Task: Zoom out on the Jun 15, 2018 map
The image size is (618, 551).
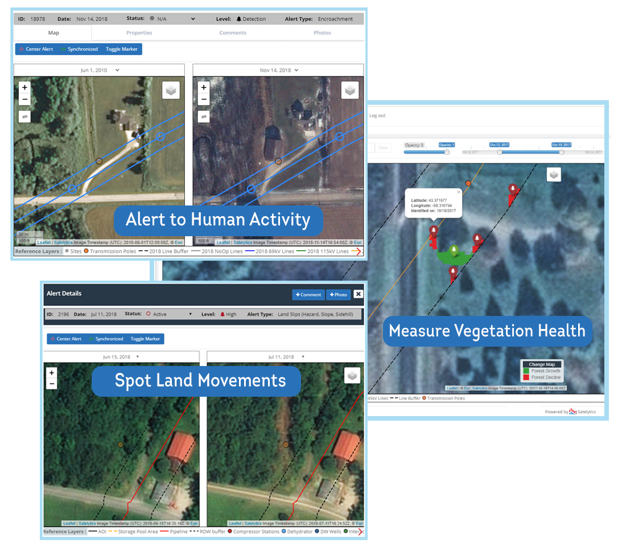Action: click(52, 384)
